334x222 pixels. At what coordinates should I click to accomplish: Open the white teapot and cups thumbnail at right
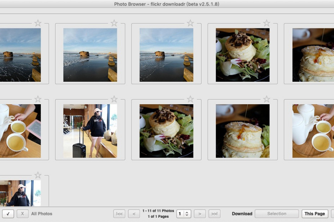point(313,131)
